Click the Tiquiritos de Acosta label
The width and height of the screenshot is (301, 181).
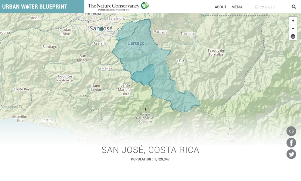pos(65,78)
